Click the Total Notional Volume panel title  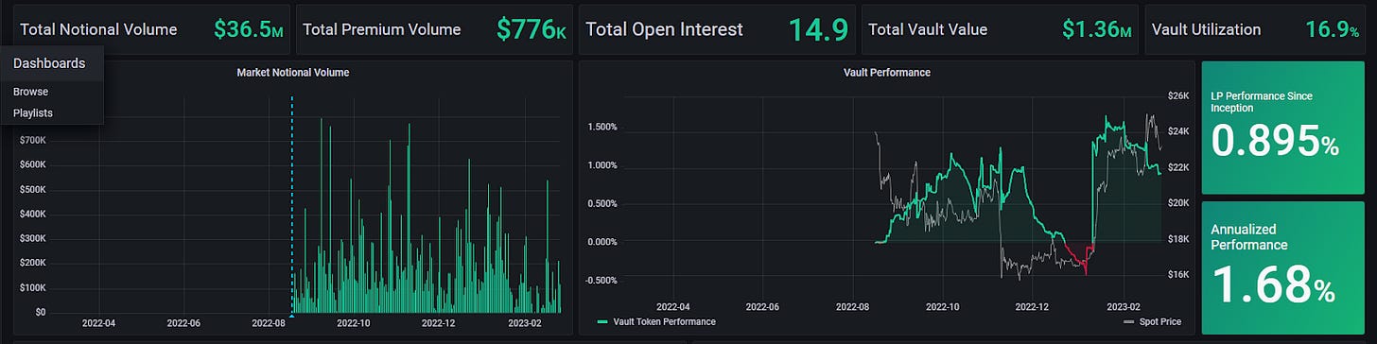[98, 29]
